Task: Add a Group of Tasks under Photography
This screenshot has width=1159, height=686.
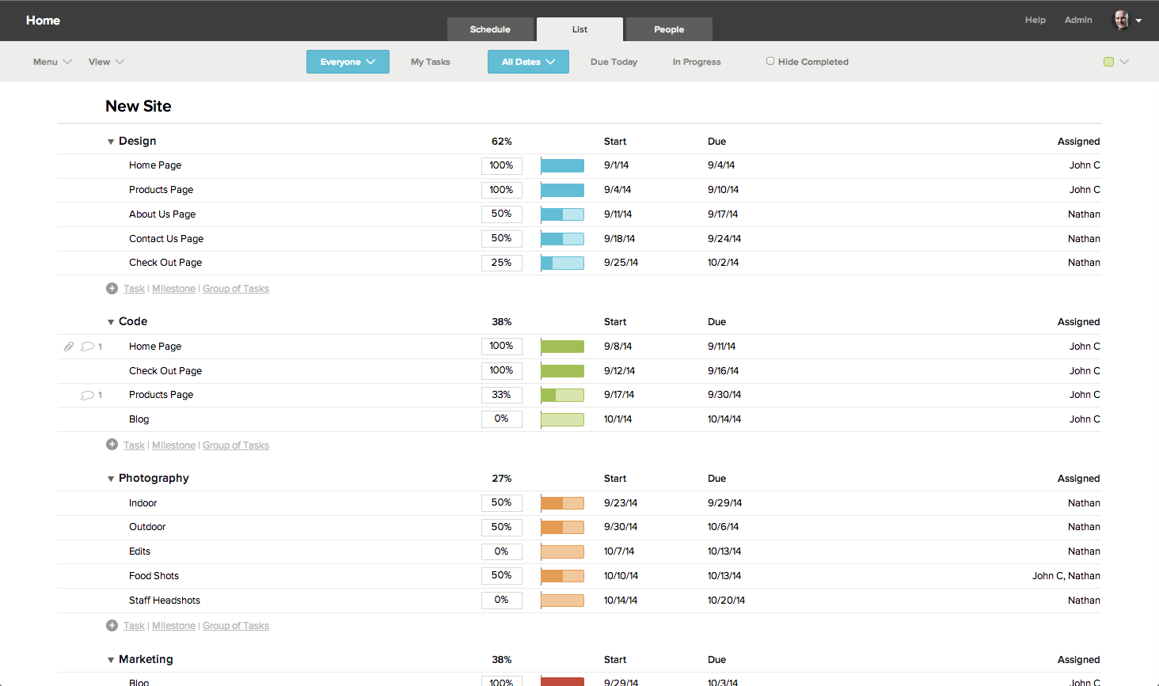Action: [236, 626]
